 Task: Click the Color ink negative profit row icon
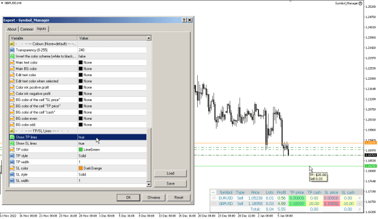12,94
